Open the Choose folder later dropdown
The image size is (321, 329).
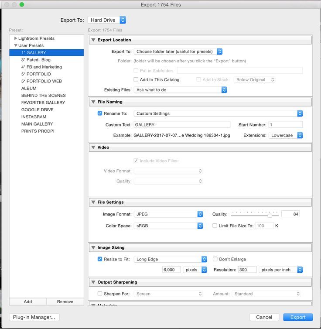click(178, 51)
